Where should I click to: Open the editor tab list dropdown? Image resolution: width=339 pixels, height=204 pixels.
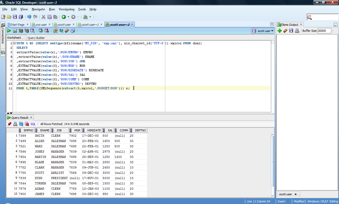272,24
